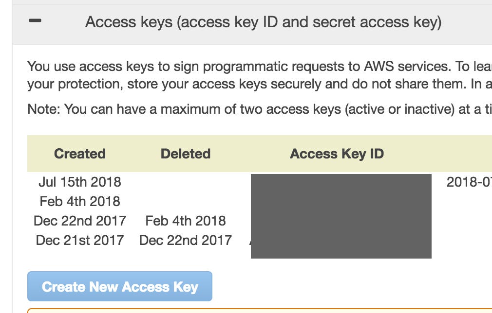Click the Note about maximum two access keys
The width and height of the screenshot is (492, 313).
click(x=258, y=109)
